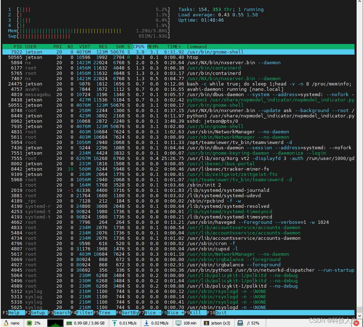Image resolution: width=363 pixels, height=327 pixels.
Task: Click the upload arrow icon beside 0.01 Mb/s
Action: (x=114, y=323)
